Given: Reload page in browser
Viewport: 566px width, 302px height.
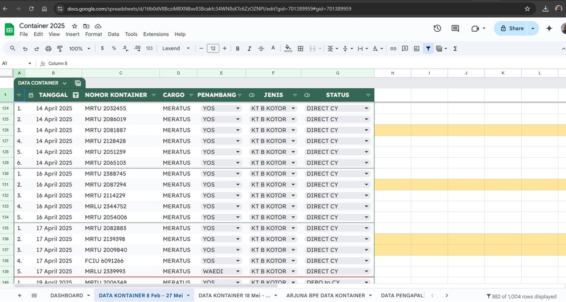Looking at the screenshot, I should point(31,9).
